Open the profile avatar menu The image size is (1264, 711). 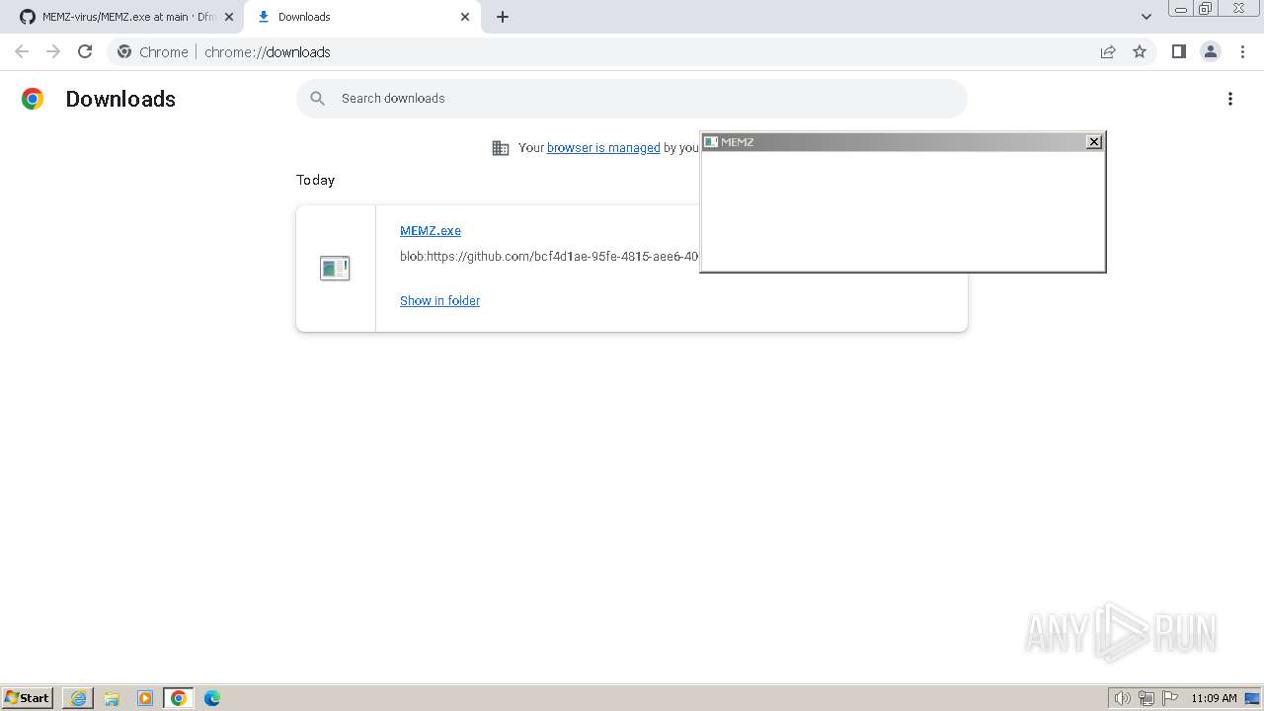[x=1211, y=51]
